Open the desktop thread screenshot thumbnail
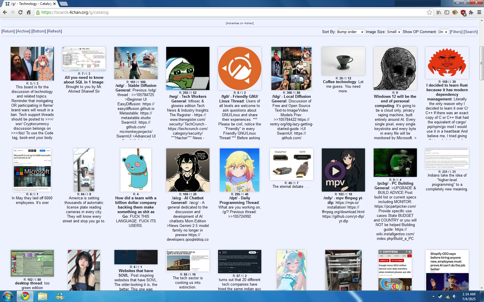The image size is (484, 302). [32, 263]
